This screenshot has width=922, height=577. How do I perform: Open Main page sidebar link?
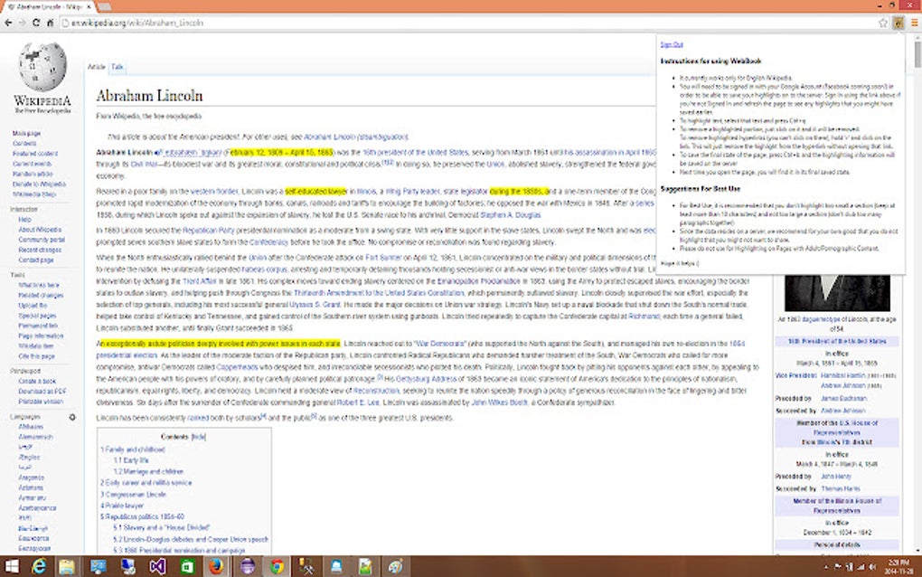[26, 134]
